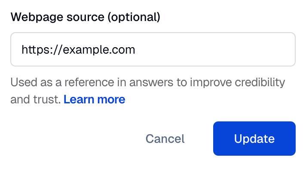Viewport: 306px width, 169px height.
Task: Click 'and trust.' text before Learn more
Action: [x=36, y=99]
